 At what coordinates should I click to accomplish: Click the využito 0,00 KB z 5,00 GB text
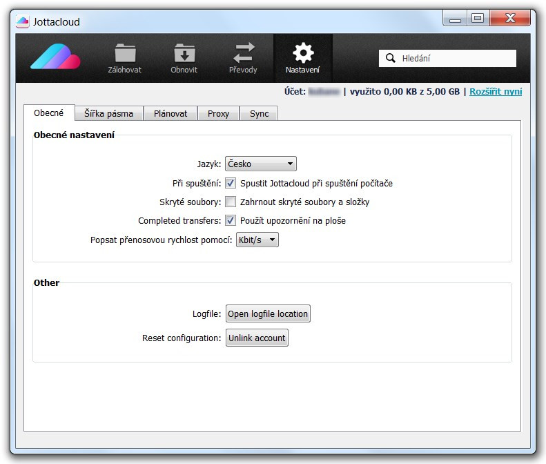click(x=404, y=92)
